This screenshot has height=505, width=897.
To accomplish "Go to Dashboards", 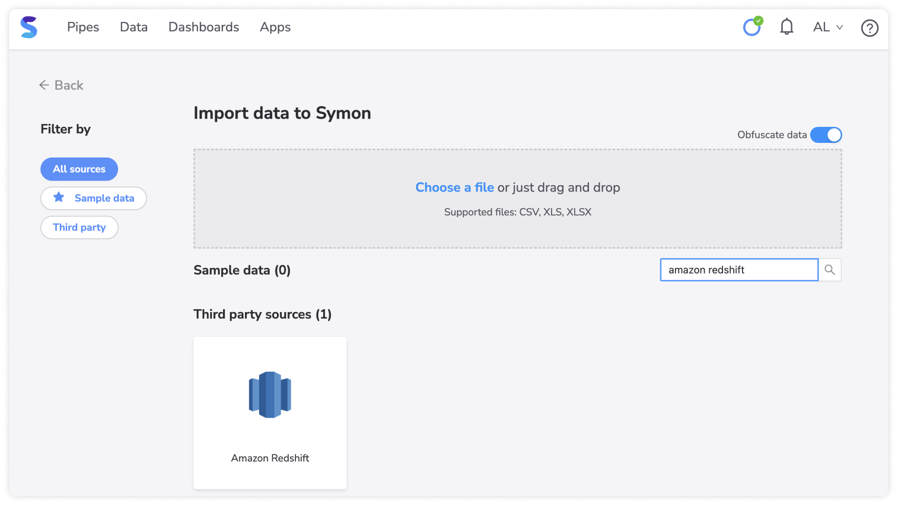I will tap(204, 27).
